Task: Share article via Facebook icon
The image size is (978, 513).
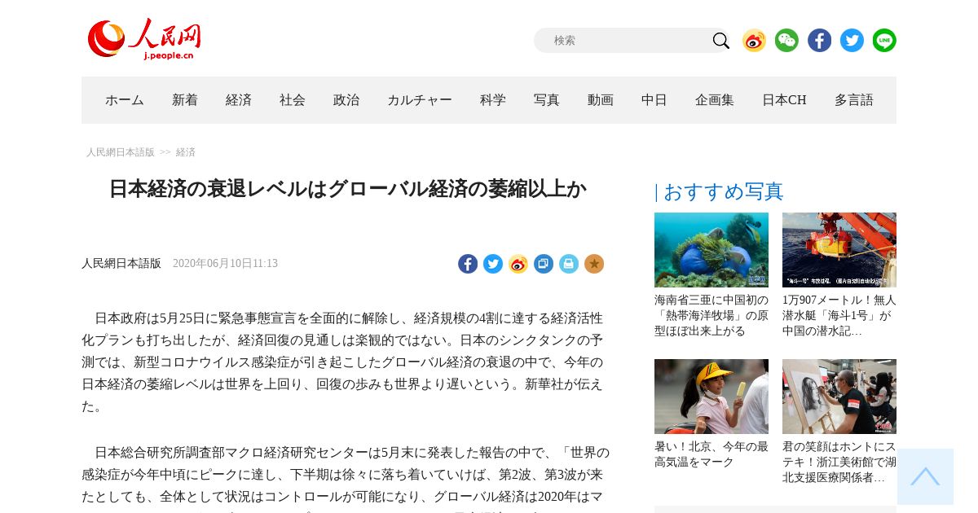Action: tap(468, 264)
